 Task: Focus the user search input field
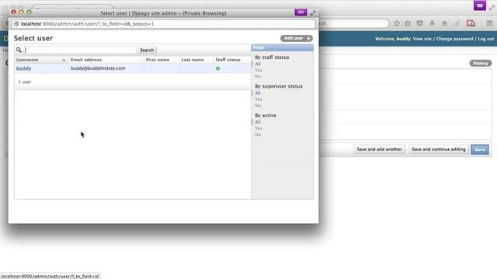(80, 50)
